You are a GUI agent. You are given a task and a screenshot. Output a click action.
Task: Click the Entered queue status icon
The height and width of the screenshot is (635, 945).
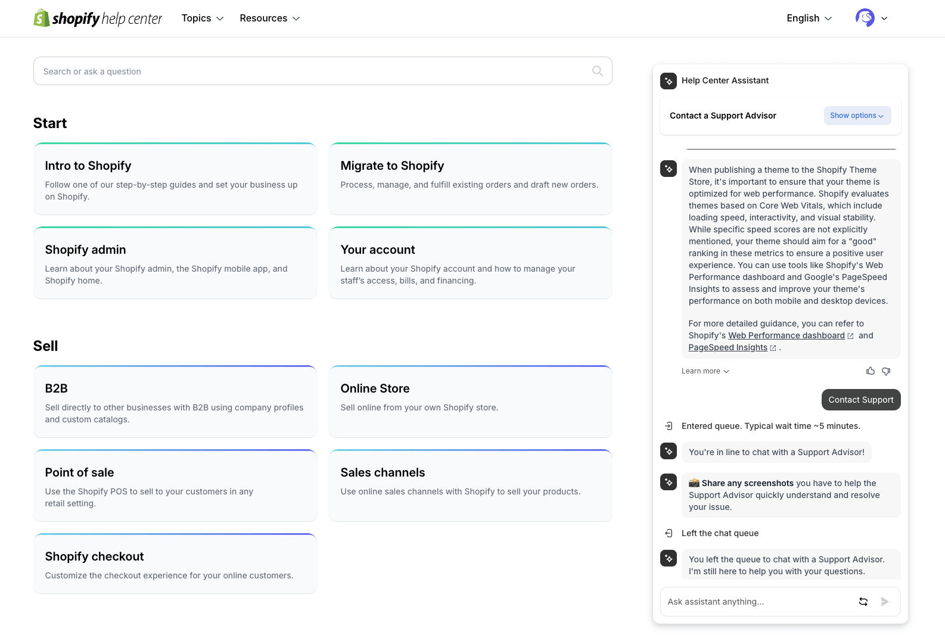pos(669,426)
